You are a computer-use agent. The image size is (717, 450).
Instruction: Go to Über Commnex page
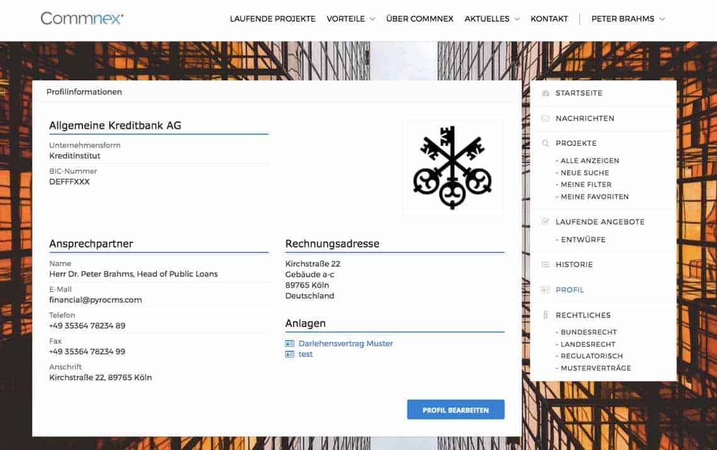click(420, 19)
